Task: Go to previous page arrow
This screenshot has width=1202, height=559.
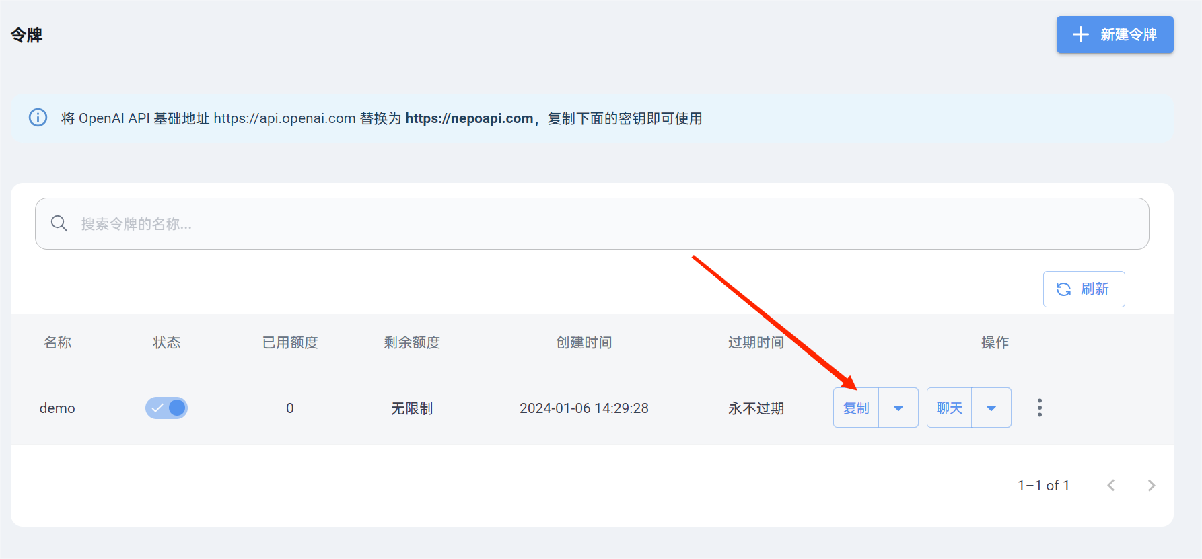Action: tap(1111, 485)
